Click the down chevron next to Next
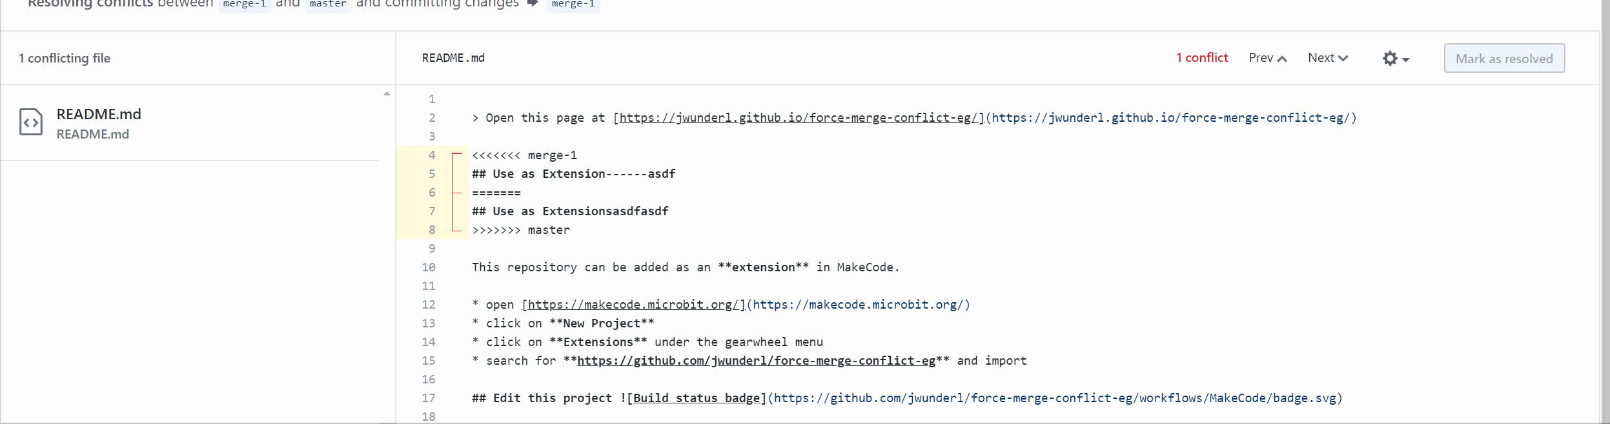This screenshot has height=424, width=1610. tap(1343, 58)
